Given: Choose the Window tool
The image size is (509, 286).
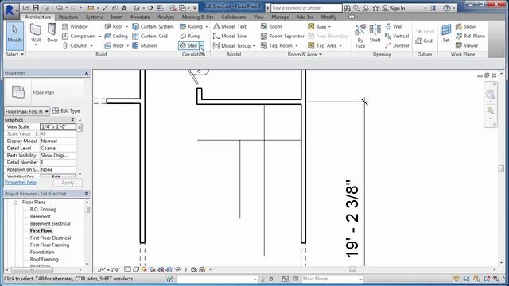Looking at the screenshot, I should pyautogui.click(x=76, y=26).
